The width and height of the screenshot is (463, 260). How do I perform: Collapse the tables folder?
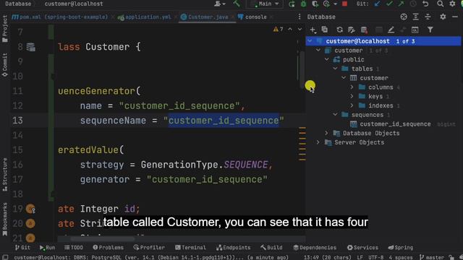335,69
